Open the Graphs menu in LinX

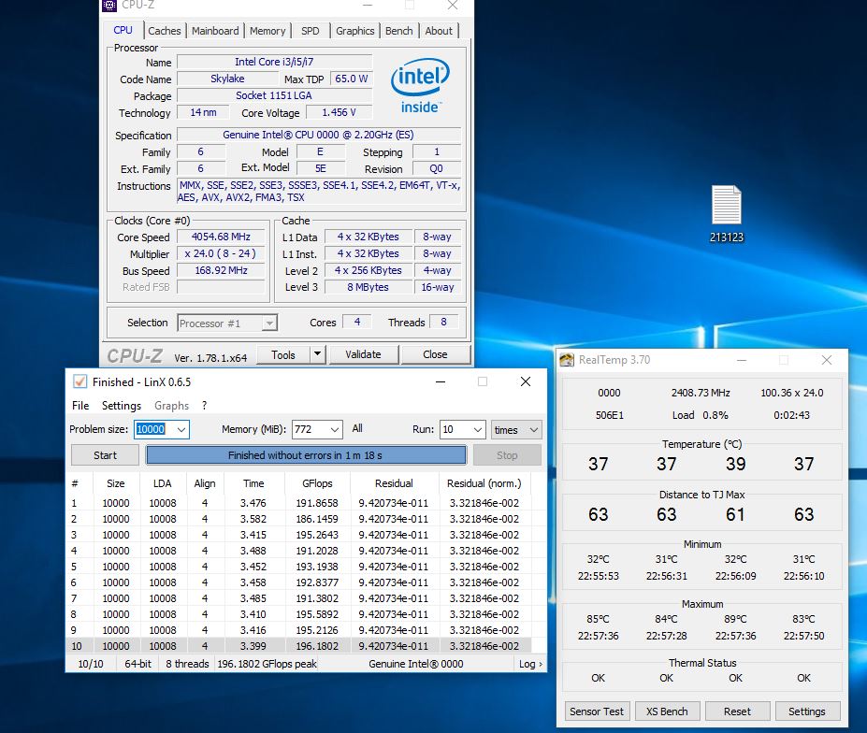(x=171, y=405)
